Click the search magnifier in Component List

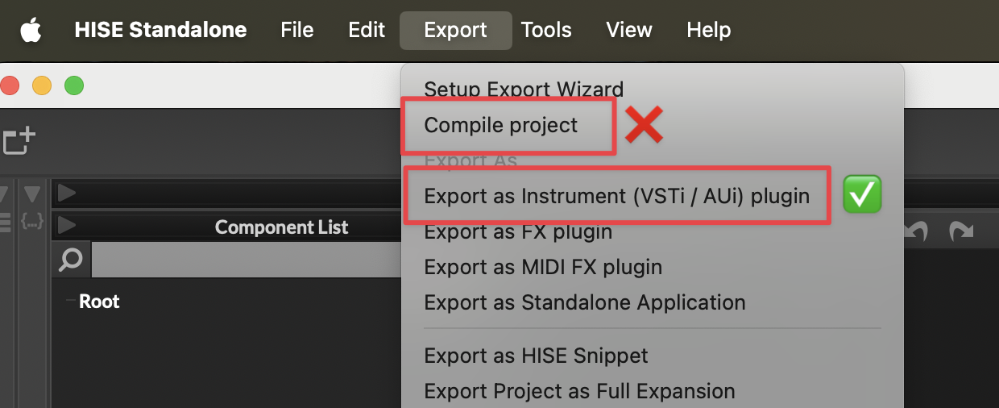[x=71, y=260]
